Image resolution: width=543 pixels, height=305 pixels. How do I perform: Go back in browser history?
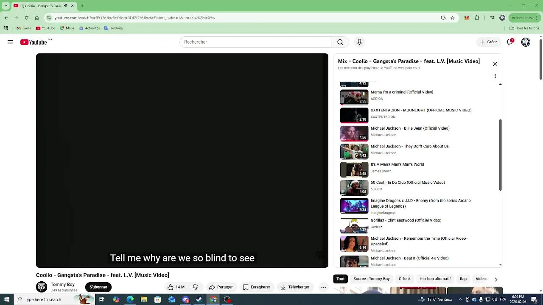6,18
